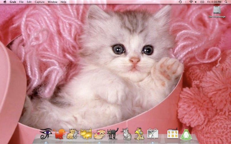This screenshot has width=231, height=144.
Task: Launch the black arched-back cat dock icon
Action: point(113,134)
